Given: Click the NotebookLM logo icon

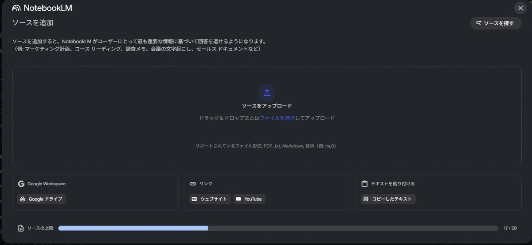Looking at the screenshot, I should click(16, 8).
